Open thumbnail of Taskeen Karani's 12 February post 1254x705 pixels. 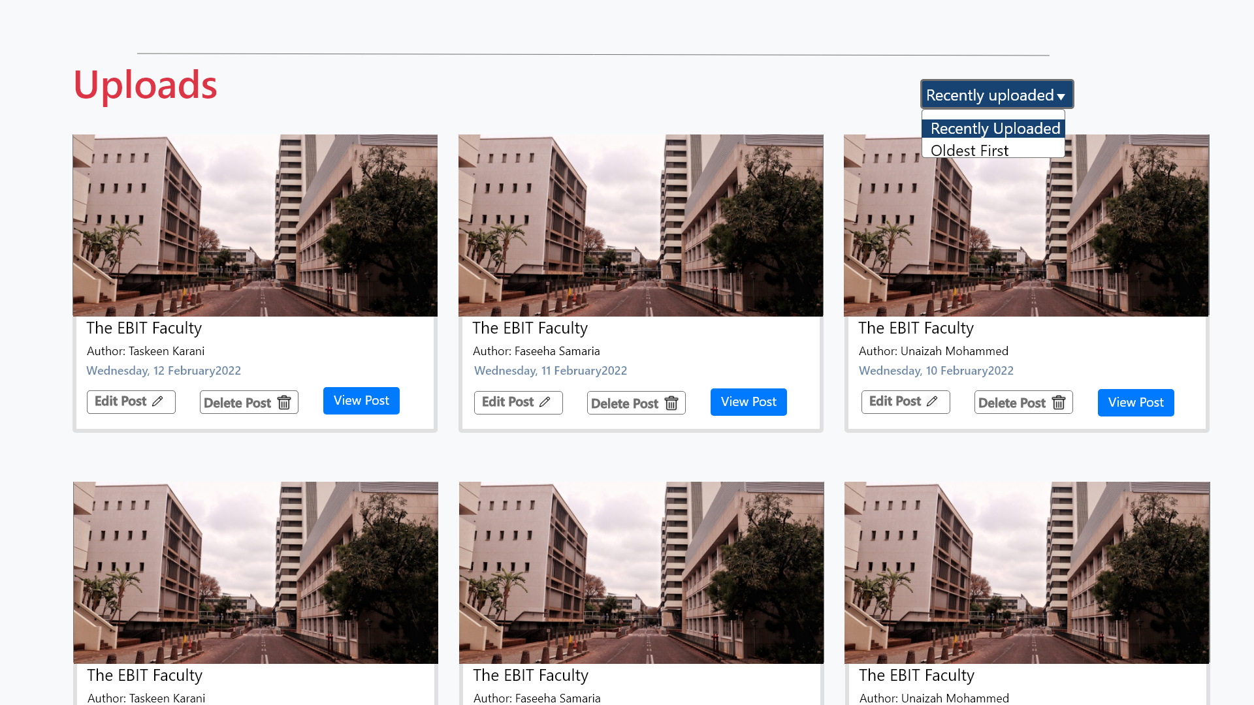click(255, 226)
